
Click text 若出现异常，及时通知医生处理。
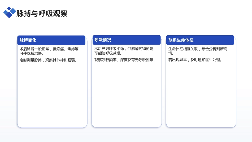tap(195, 60)
